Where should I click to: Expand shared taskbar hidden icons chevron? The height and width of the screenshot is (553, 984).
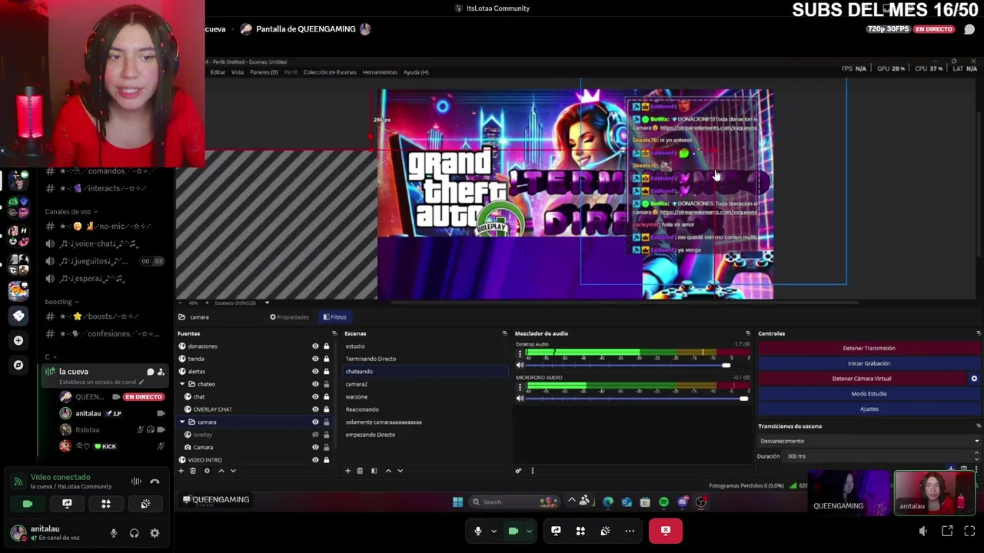pos(571,502)
